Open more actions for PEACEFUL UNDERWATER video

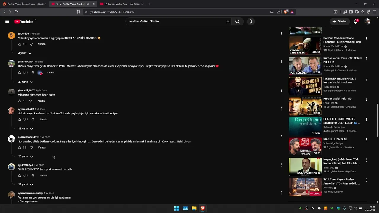pos(367,120)
